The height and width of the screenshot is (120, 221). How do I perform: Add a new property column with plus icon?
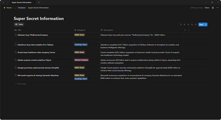pyautogui.click(x=185, y=30)
